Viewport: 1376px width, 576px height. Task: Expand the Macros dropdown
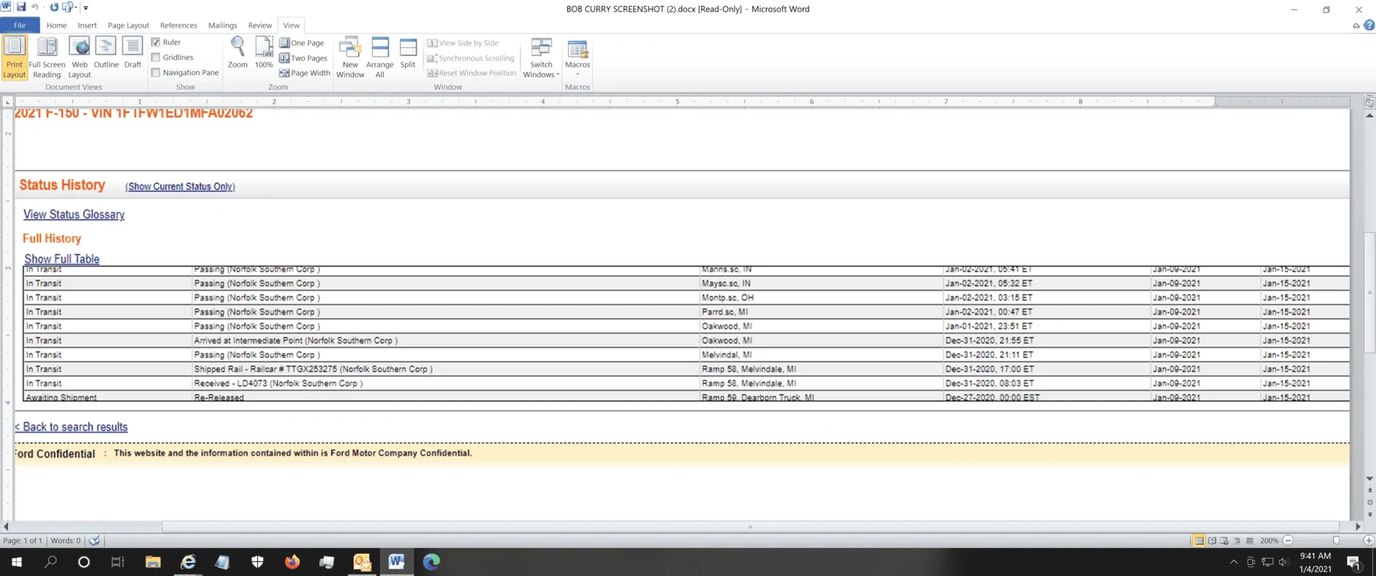[x=577, y=57]
